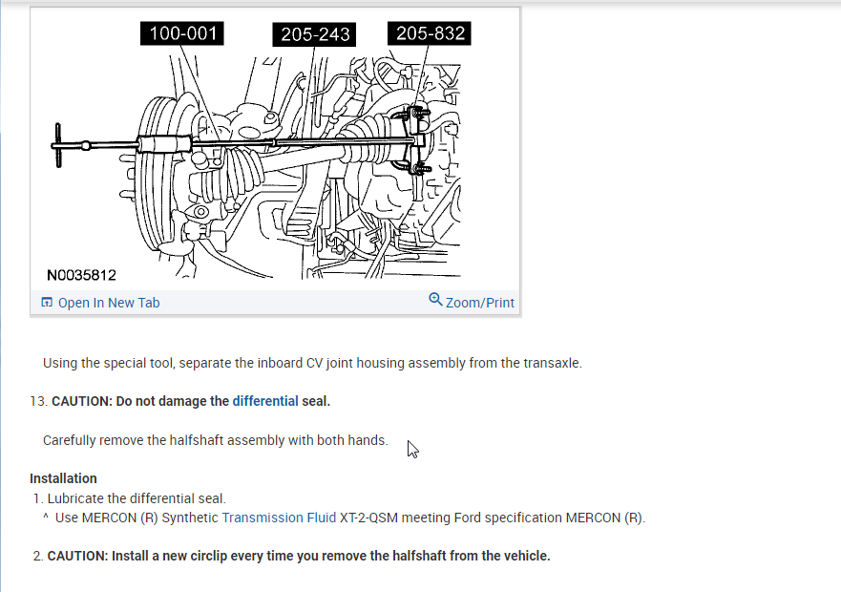The image size is (841, 592).
Task: Open the differential hyperlink in step 13
Action: [265, 401]
